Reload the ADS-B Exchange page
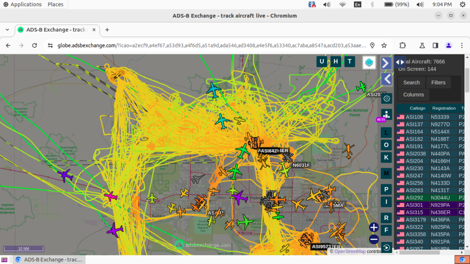The image size is (470, 264). point(34,45)
